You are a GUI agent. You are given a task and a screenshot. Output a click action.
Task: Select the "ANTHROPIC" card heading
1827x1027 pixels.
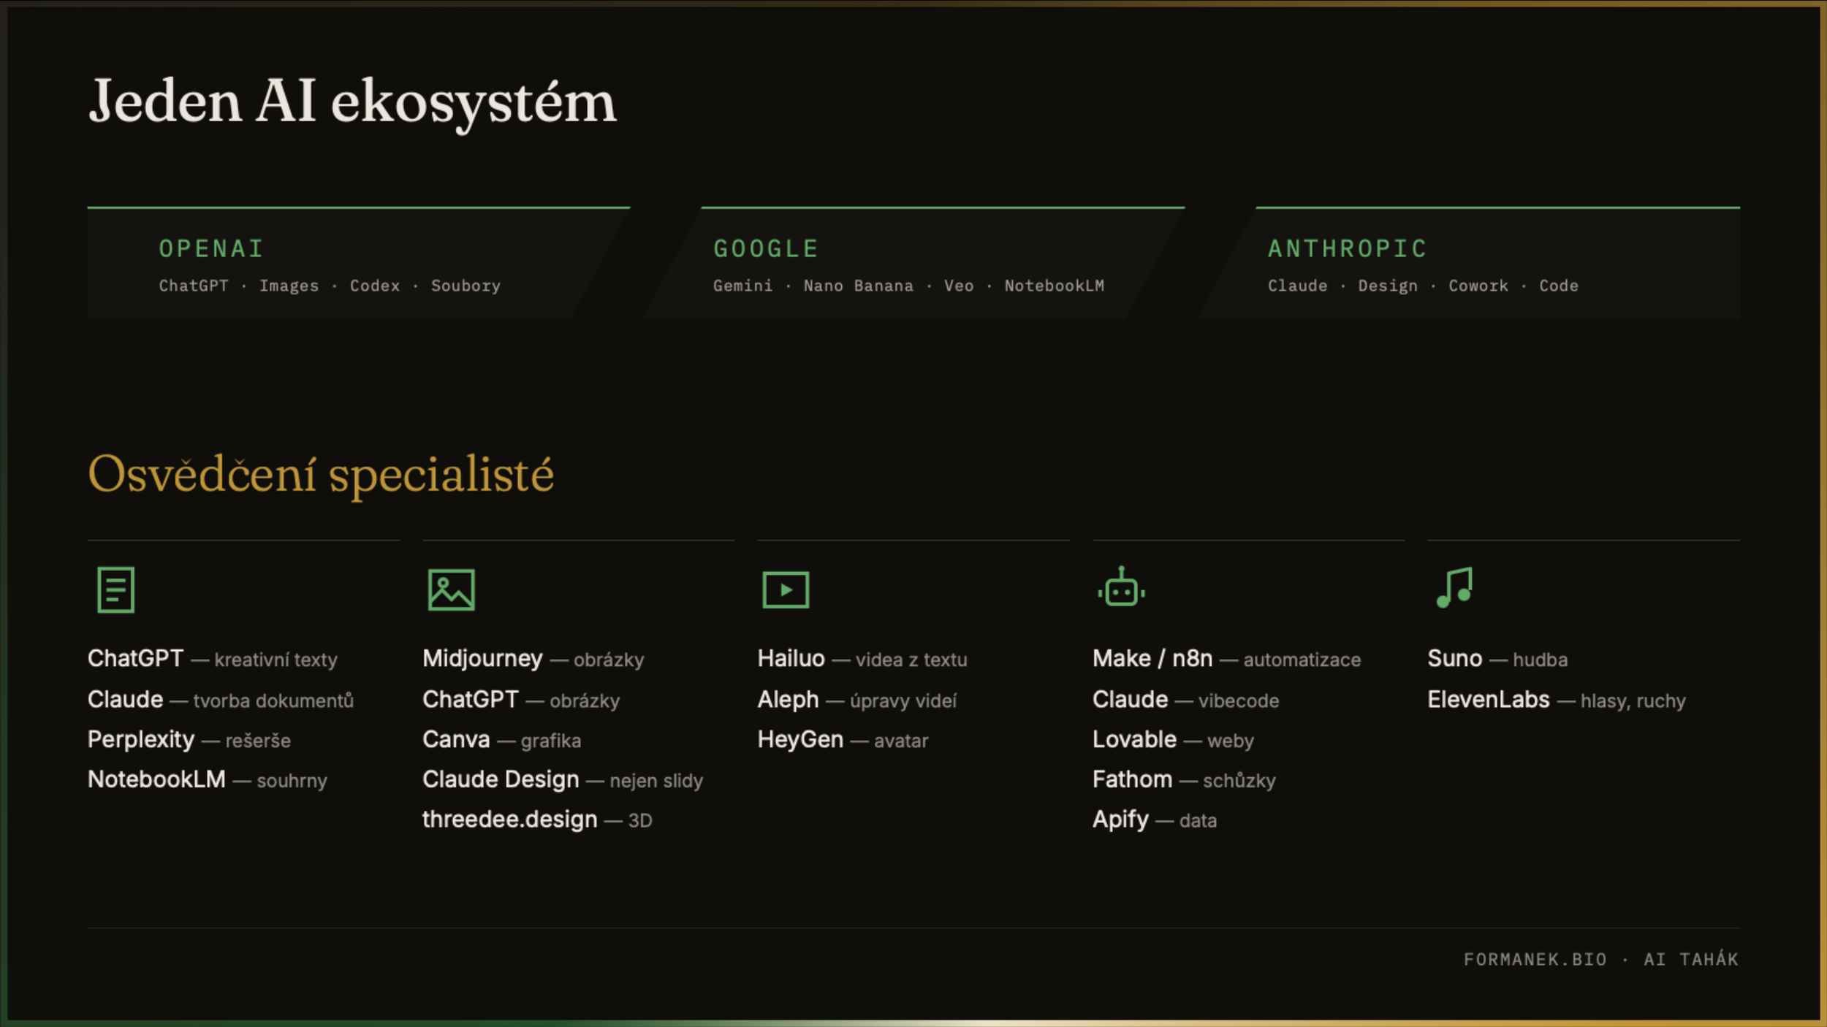tap(1348, 249)
